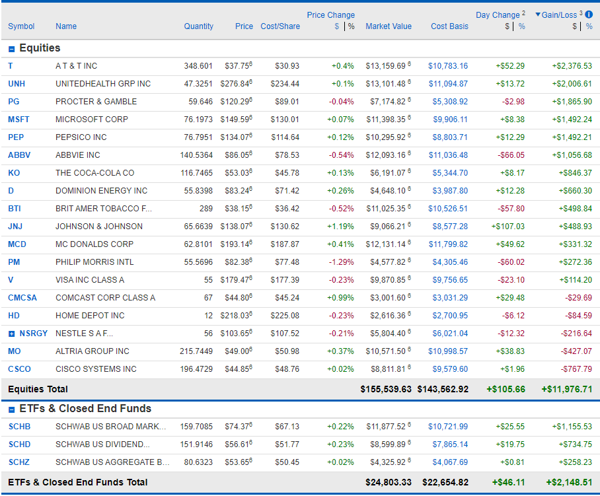This screenshot has width=600, height=496.
Task: Open the KO symbol link
Action: pos(14,173)
